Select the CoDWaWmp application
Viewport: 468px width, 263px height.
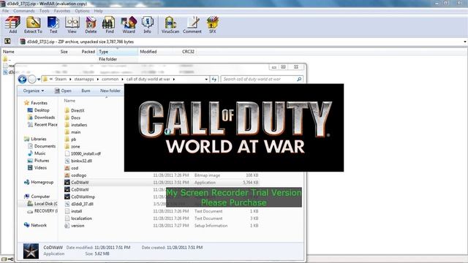point(80,197)
